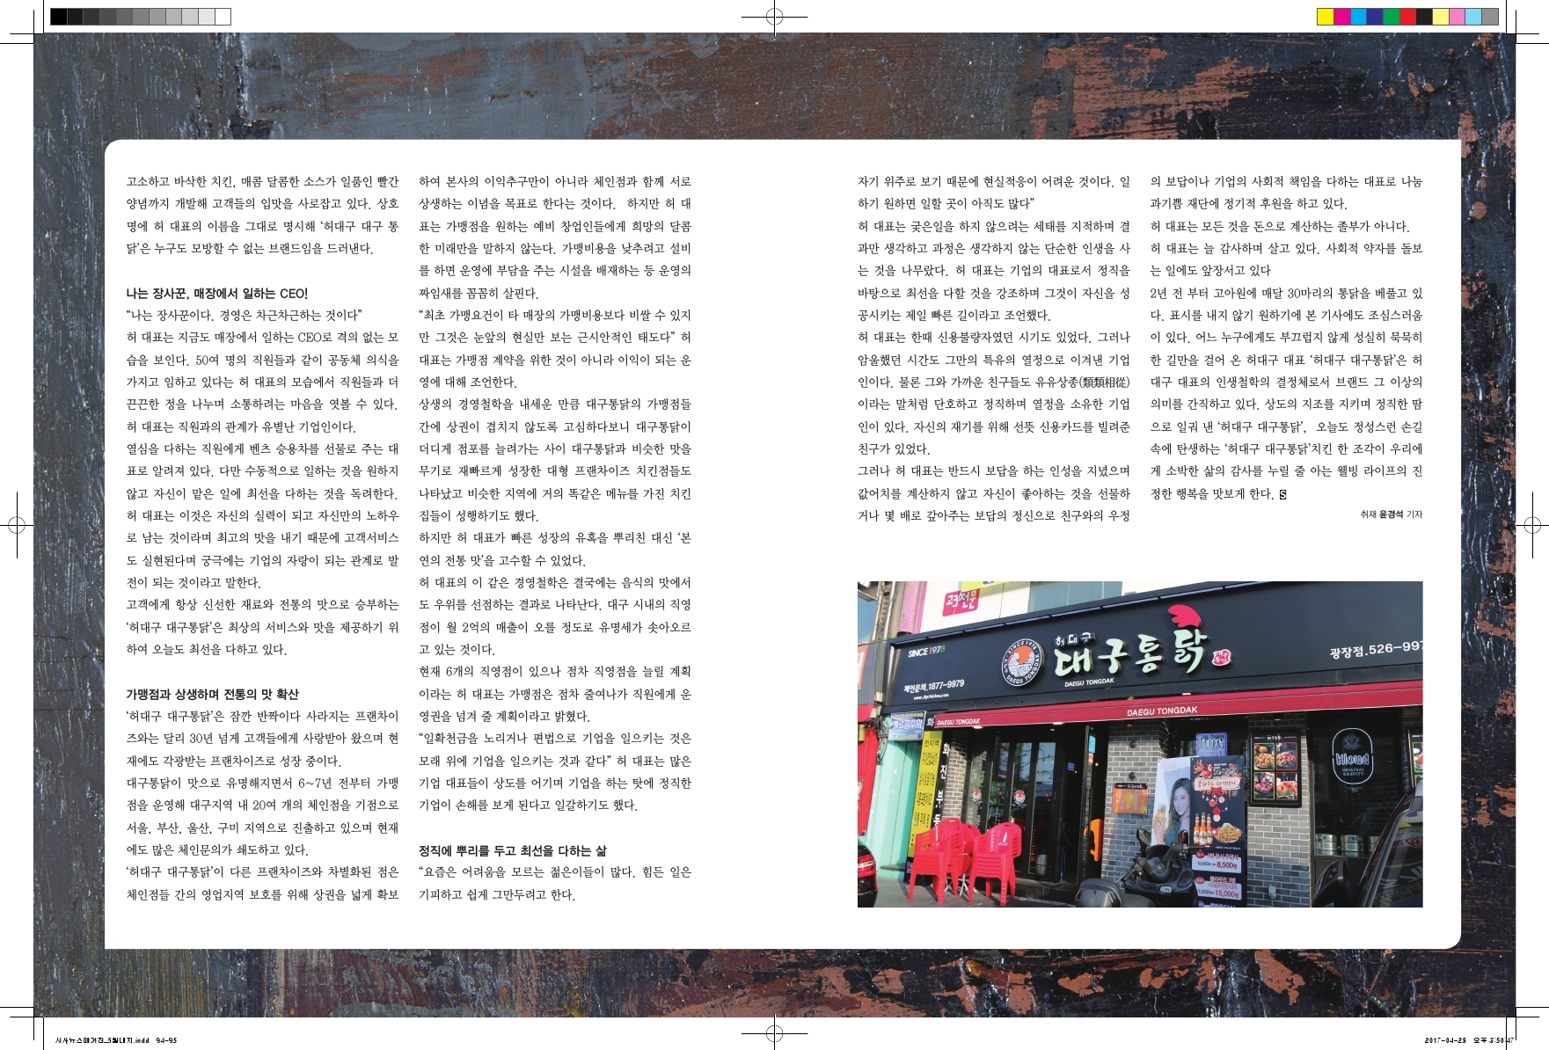Click heading '나는 장사꾼, 매장에서 일하는 CEO!'
The height and width of the screenshot is (1050, 1549).
pyautogui.click(x=216, y=294)
